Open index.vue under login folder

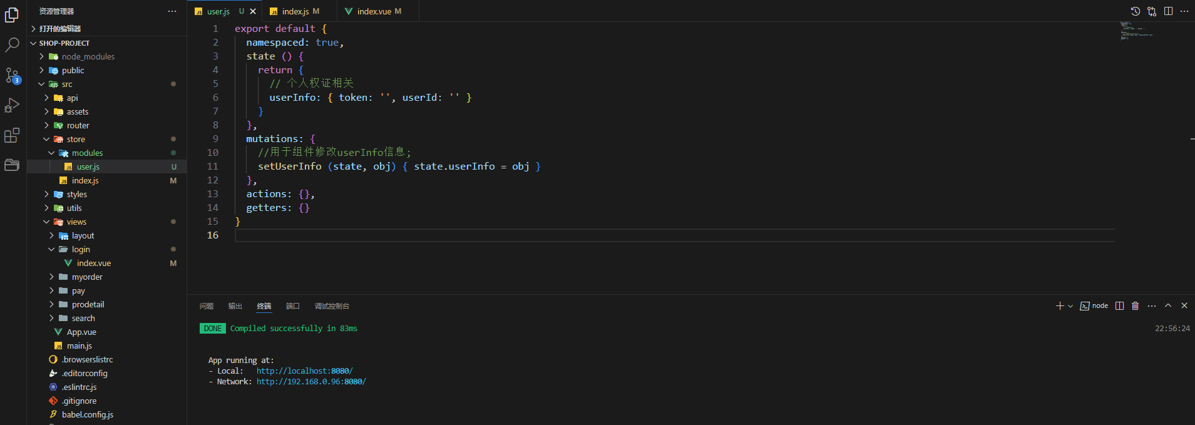pyautogui.click(x=106, y=263)
